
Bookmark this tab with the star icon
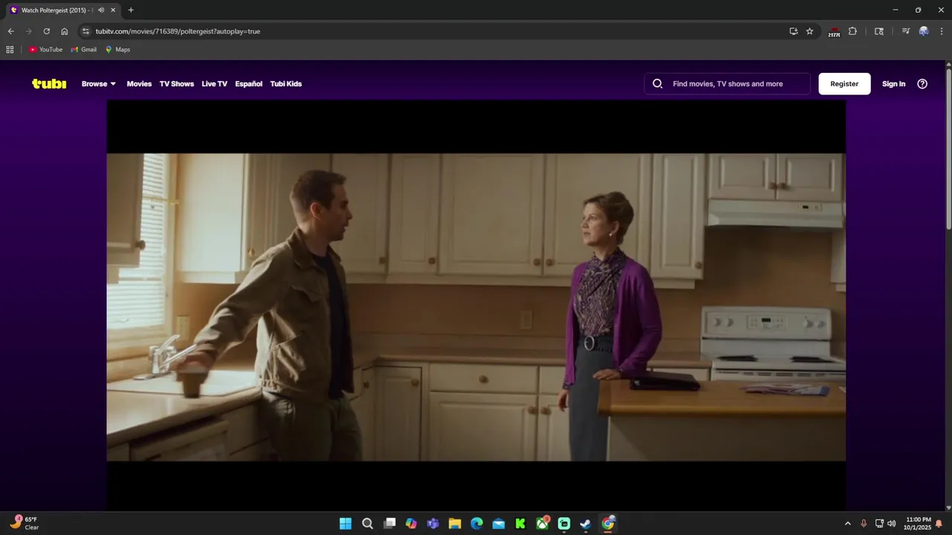pyautogui.click(x=810, y=31)
